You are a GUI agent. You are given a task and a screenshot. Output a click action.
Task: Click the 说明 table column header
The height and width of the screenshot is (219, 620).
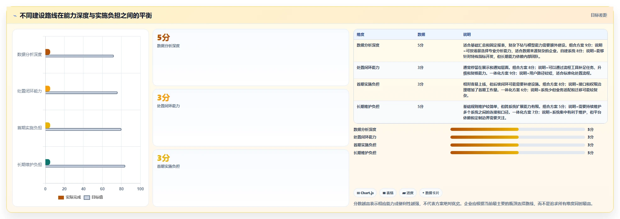click(x=467, y=35)
